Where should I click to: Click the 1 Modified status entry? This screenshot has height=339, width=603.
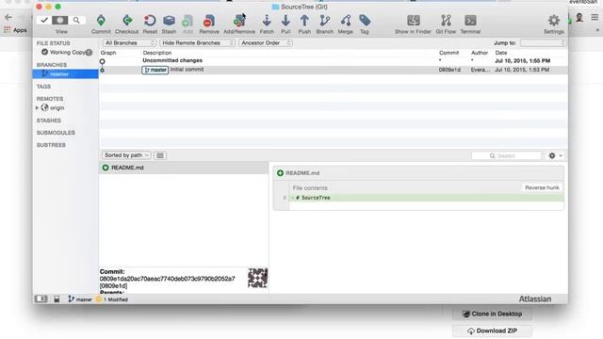(111, 299)
